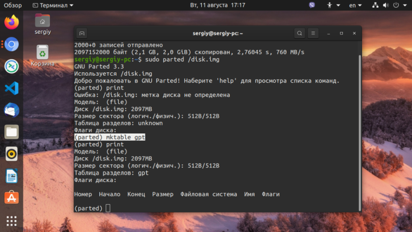The width and height of the screenshot is (412, 232).
Task: Open Thunderbird mail from dock
Action: point(12,110)
